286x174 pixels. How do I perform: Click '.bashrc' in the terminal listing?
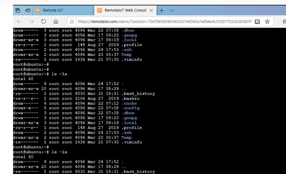[x=131, y=98]
